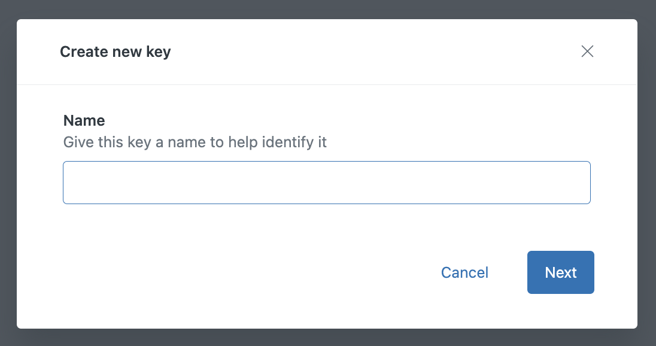Hit Next to continue key setup
The width and height of the screenshot is (656, 346).
tap(560, 272)
